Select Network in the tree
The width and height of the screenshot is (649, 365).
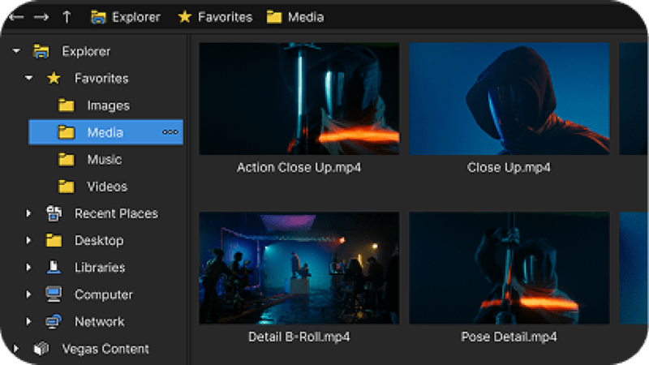click(x=99, y=321)
